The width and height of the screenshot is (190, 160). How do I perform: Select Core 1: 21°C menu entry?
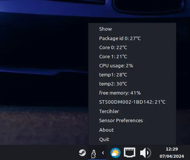(132, 57)
